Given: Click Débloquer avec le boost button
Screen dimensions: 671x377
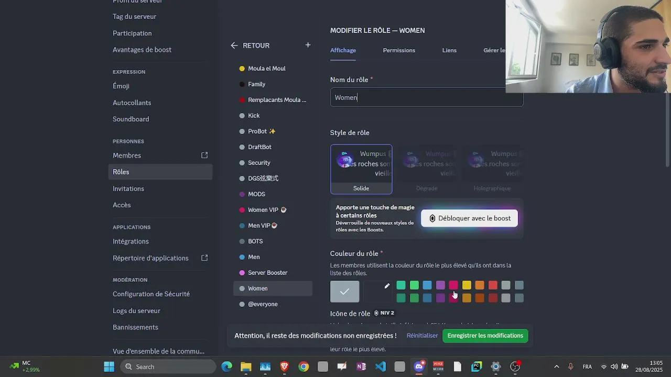Looking at the screenshot, I should [x=469, y=218].
